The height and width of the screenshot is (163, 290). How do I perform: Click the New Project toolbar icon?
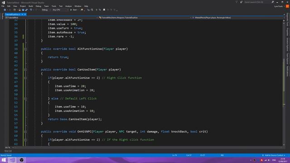point(14,10)
